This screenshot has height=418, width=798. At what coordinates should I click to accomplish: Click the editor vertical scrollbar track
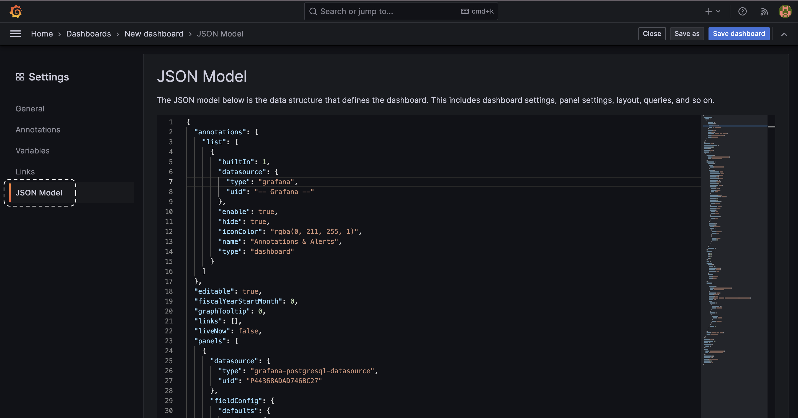[x=771, y=266]
